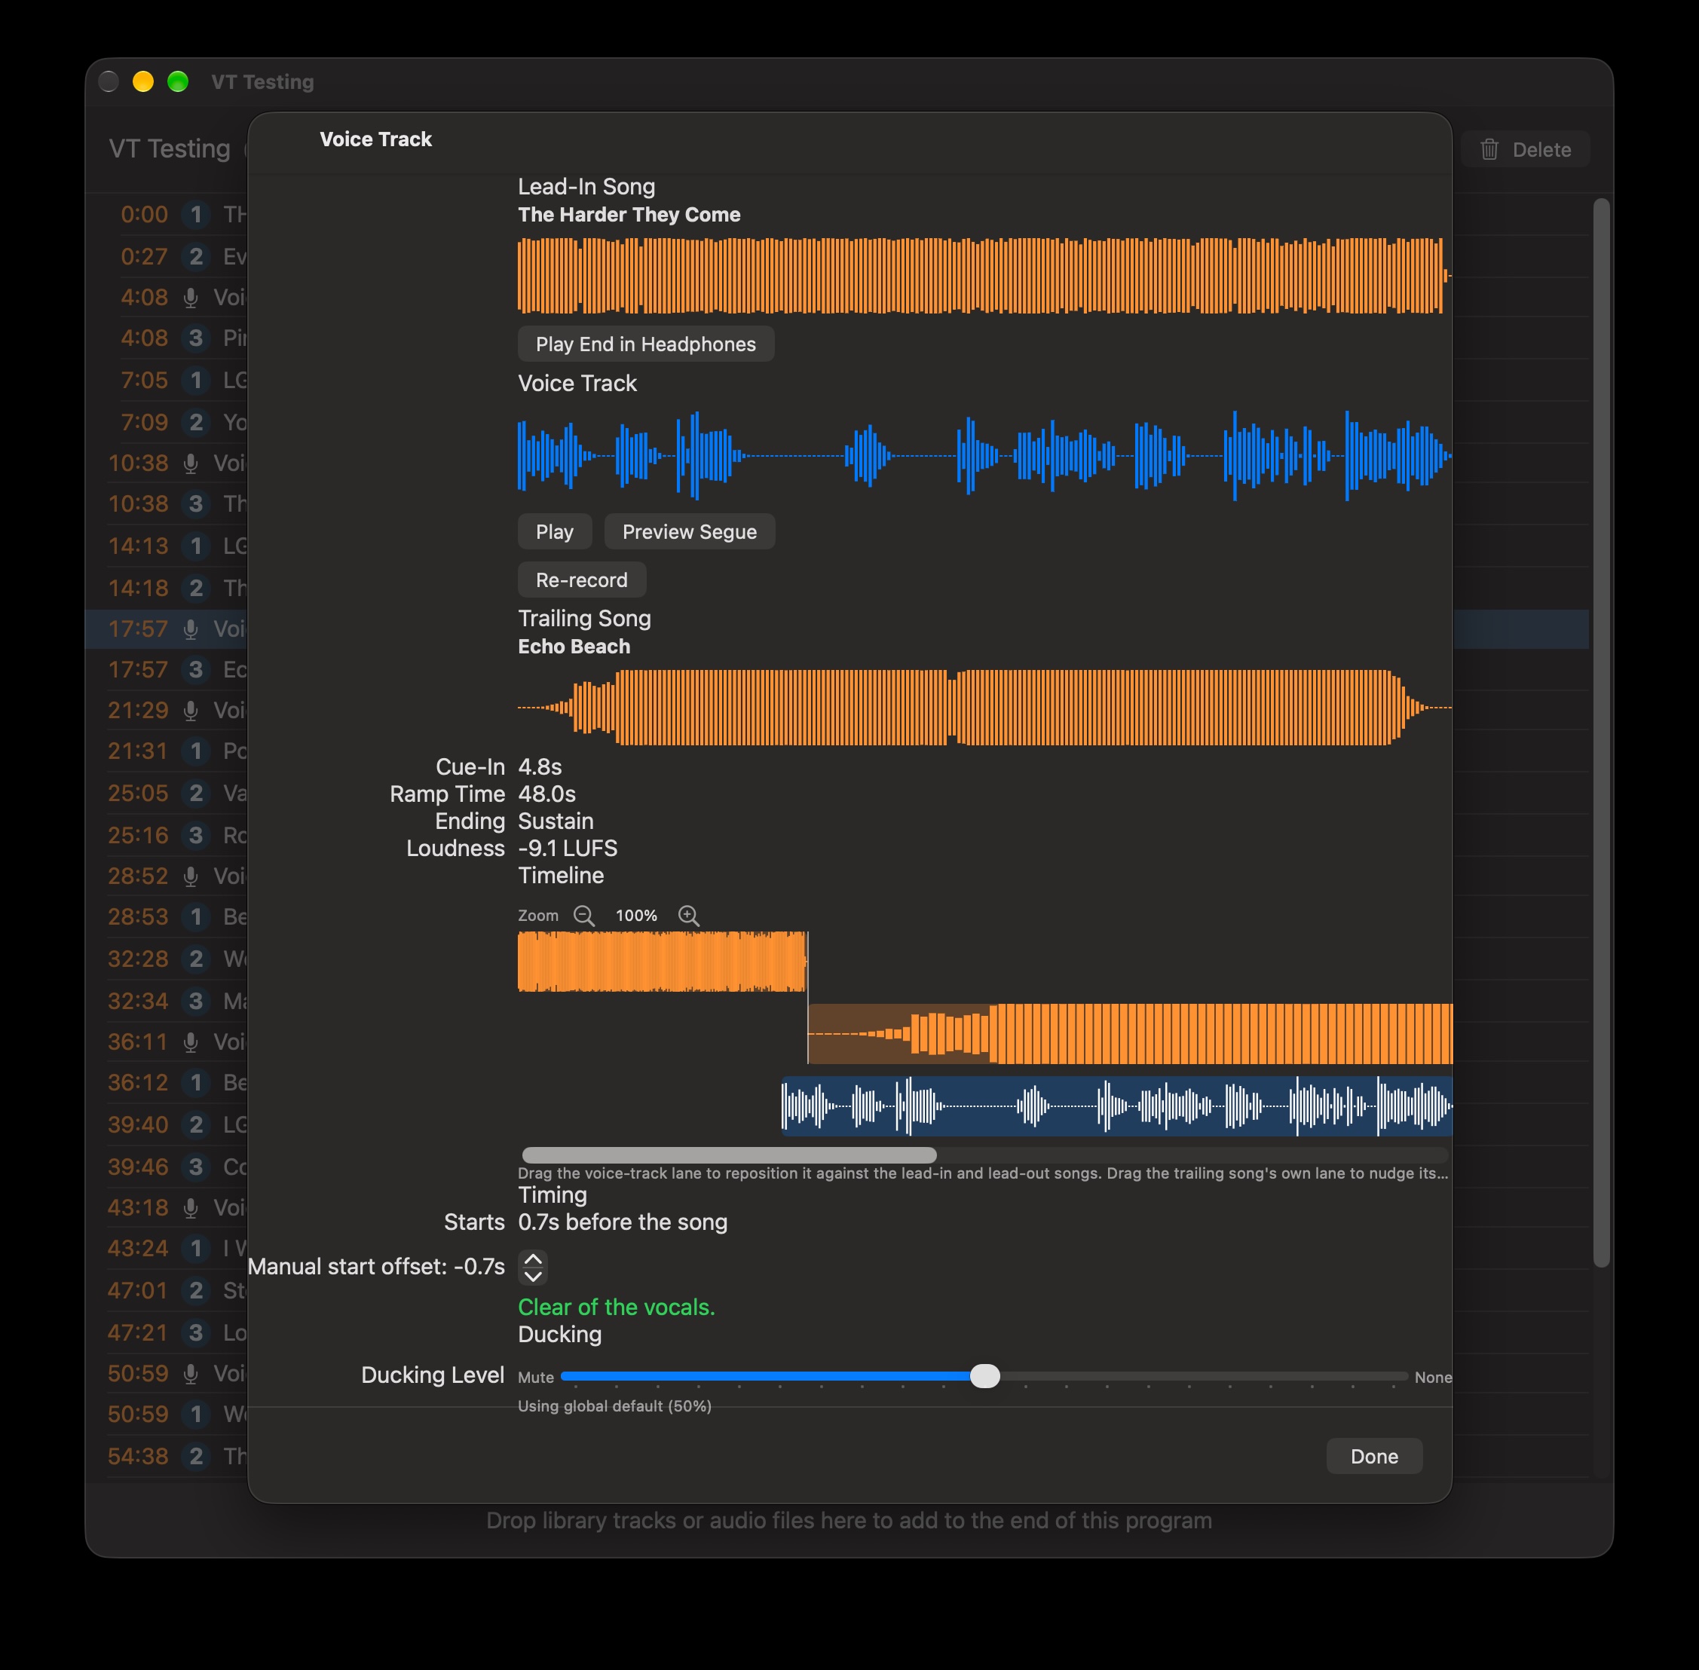Click the microphone icon on the 4:08 row
Viewport: 1699px width, 1670px height.
click(x=191, y=298)
